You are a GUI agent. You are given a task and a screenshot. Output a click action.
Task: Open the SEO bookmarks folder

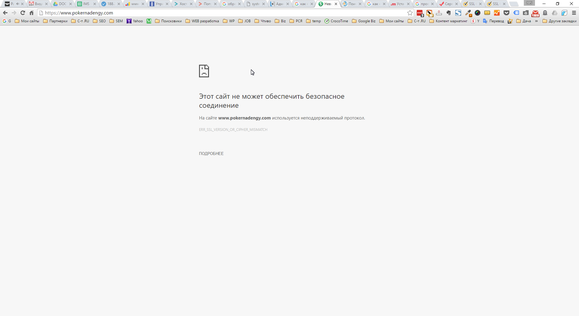(x=99, y=21)
